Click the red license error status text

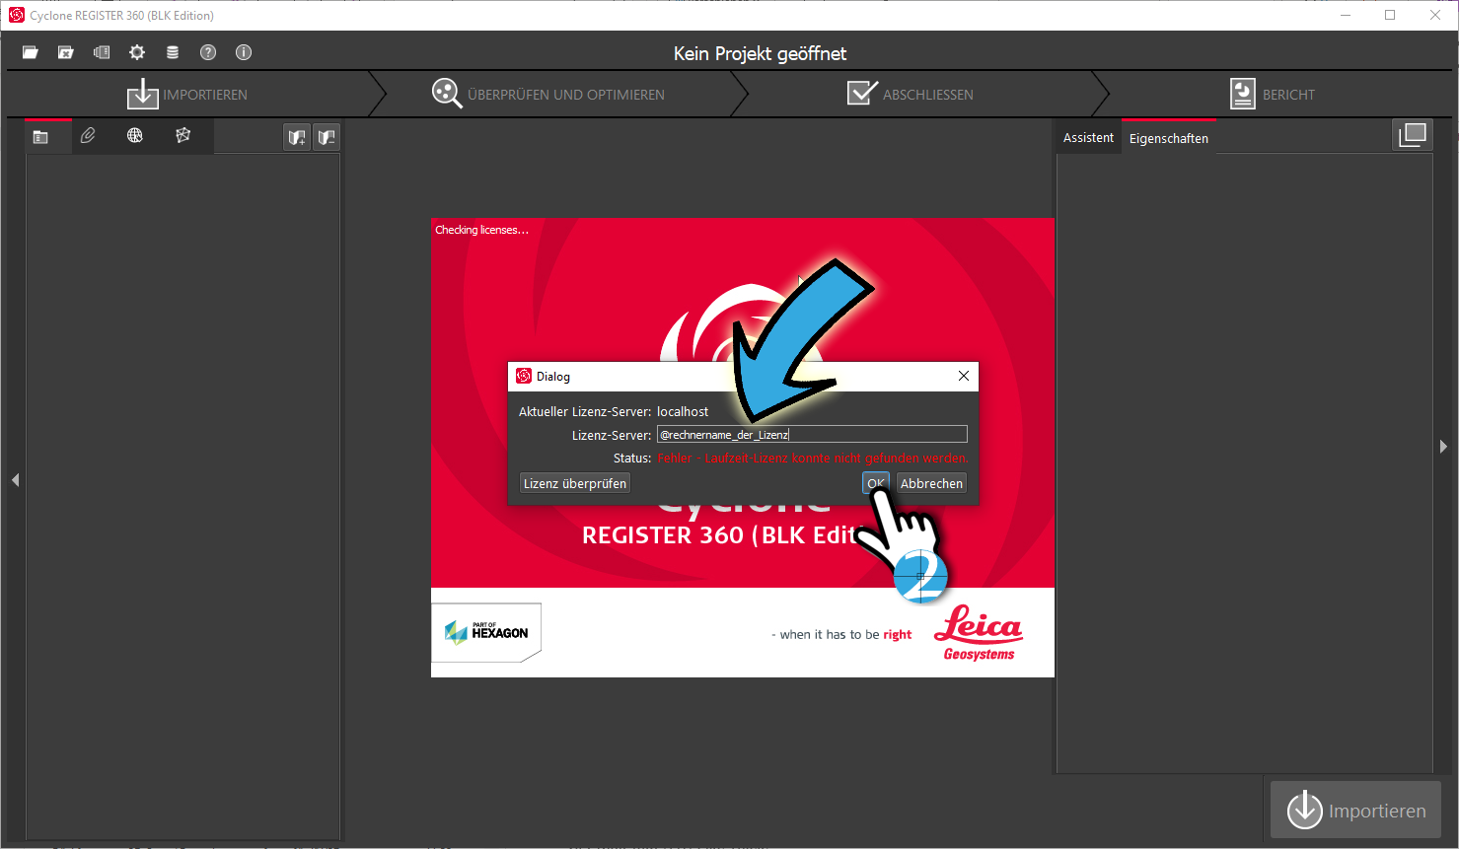[x=813, y=459]
